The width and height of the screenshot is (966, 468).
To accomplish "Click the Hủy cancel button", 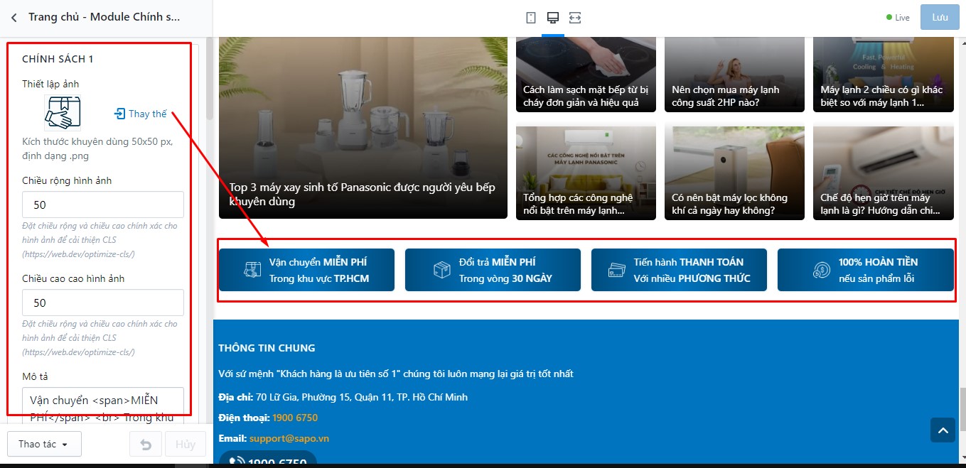I will pyautogui.click(x=186, y=444).
